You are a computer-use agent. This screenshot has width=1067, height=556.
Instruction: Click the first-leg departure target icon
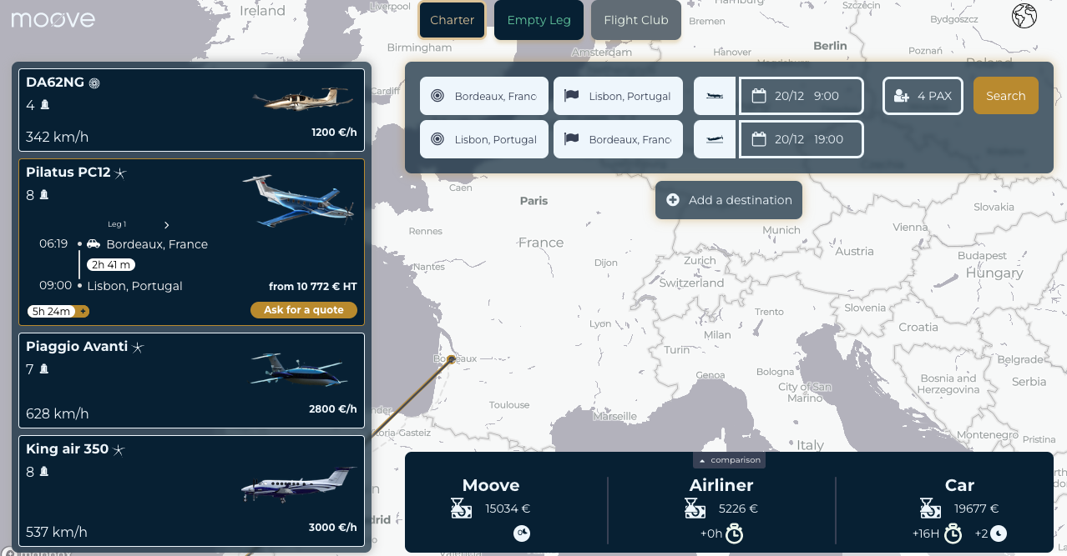click(x=437, y=96)
